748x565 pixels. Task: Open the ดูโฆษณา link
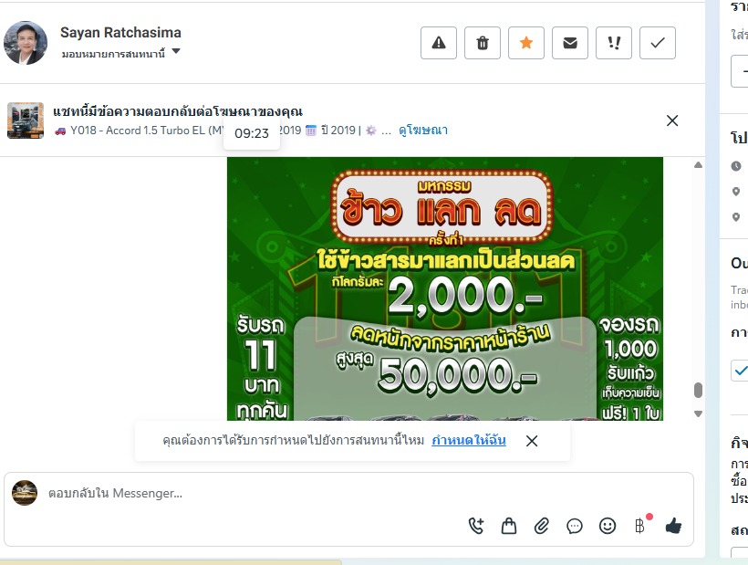click(423, 131)
